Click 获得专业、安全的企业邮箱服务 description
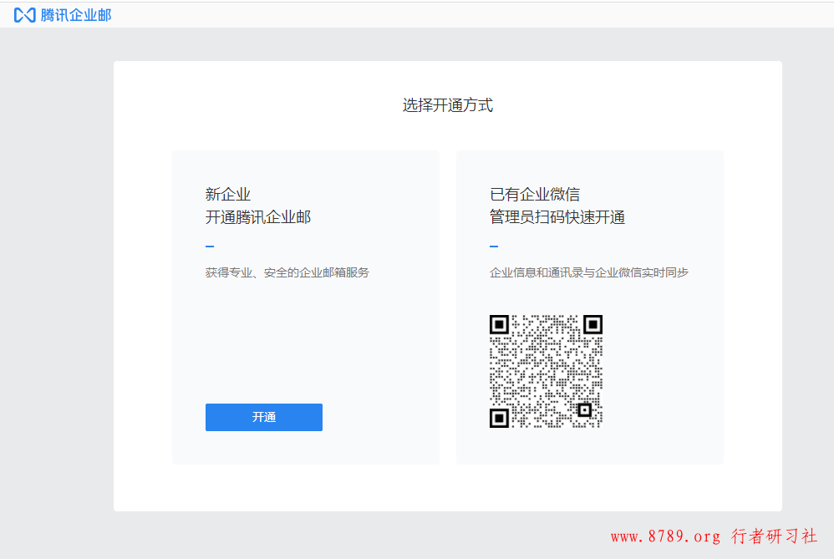Image resolution: width=834 pixels, height=559 pixels. (x=287, y=272)
